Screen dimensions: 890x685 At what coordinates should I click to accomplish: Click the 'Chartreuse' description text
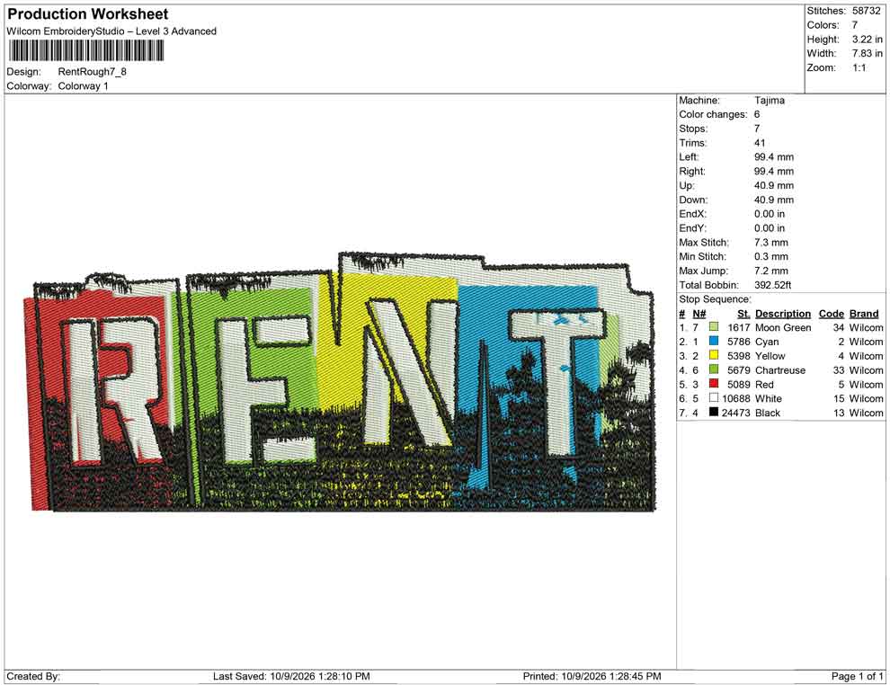pyautogui.click(x=780, y=370)
